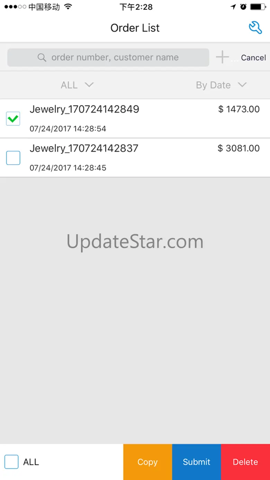Tap the plus add-order icon
This screenshot has width=270, height=480.
coord(222,57)
